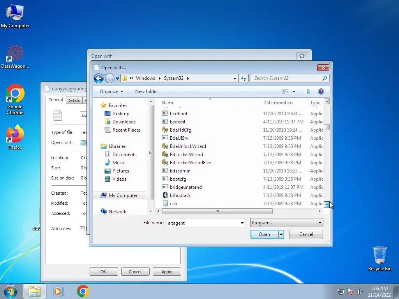This screenshot has height=299, width=399.
Task: Open the Recycle Bin desktop icon
Action: [x=380, y=259]
